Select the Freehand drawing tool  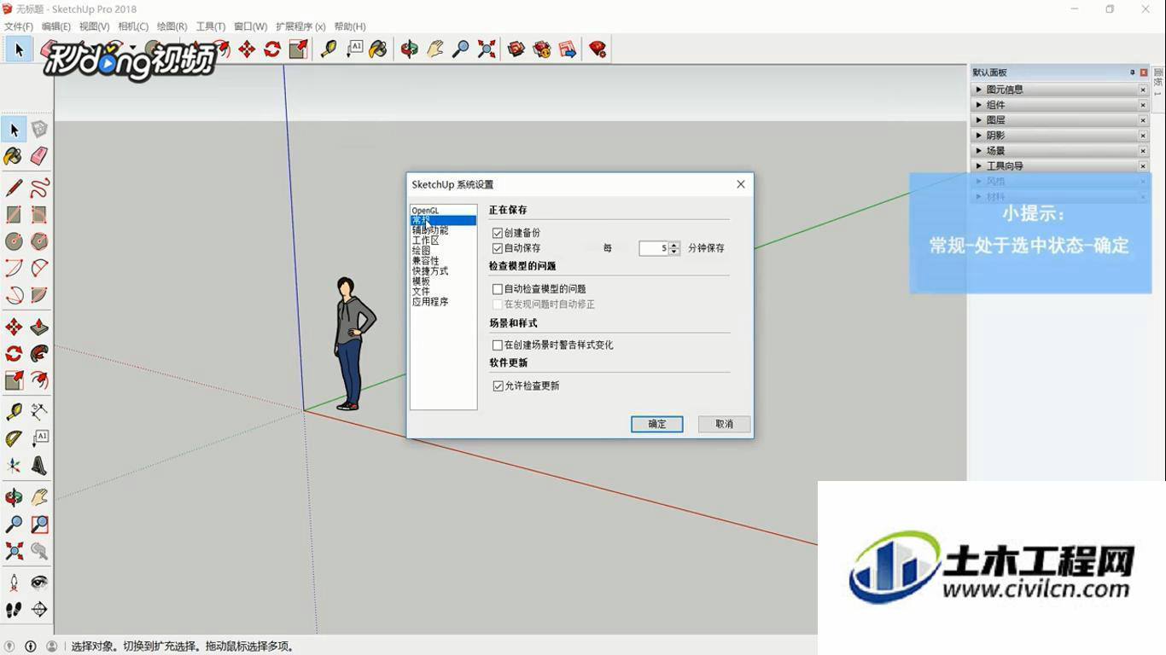(39, 188)
